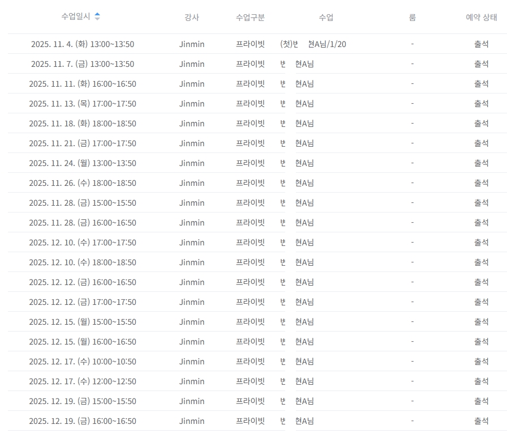Click 프라이빗 in the 12. 17. 10:00 row
Image resolution: width=507 pixels, height=433 pixels.
(x=250, y=362)
